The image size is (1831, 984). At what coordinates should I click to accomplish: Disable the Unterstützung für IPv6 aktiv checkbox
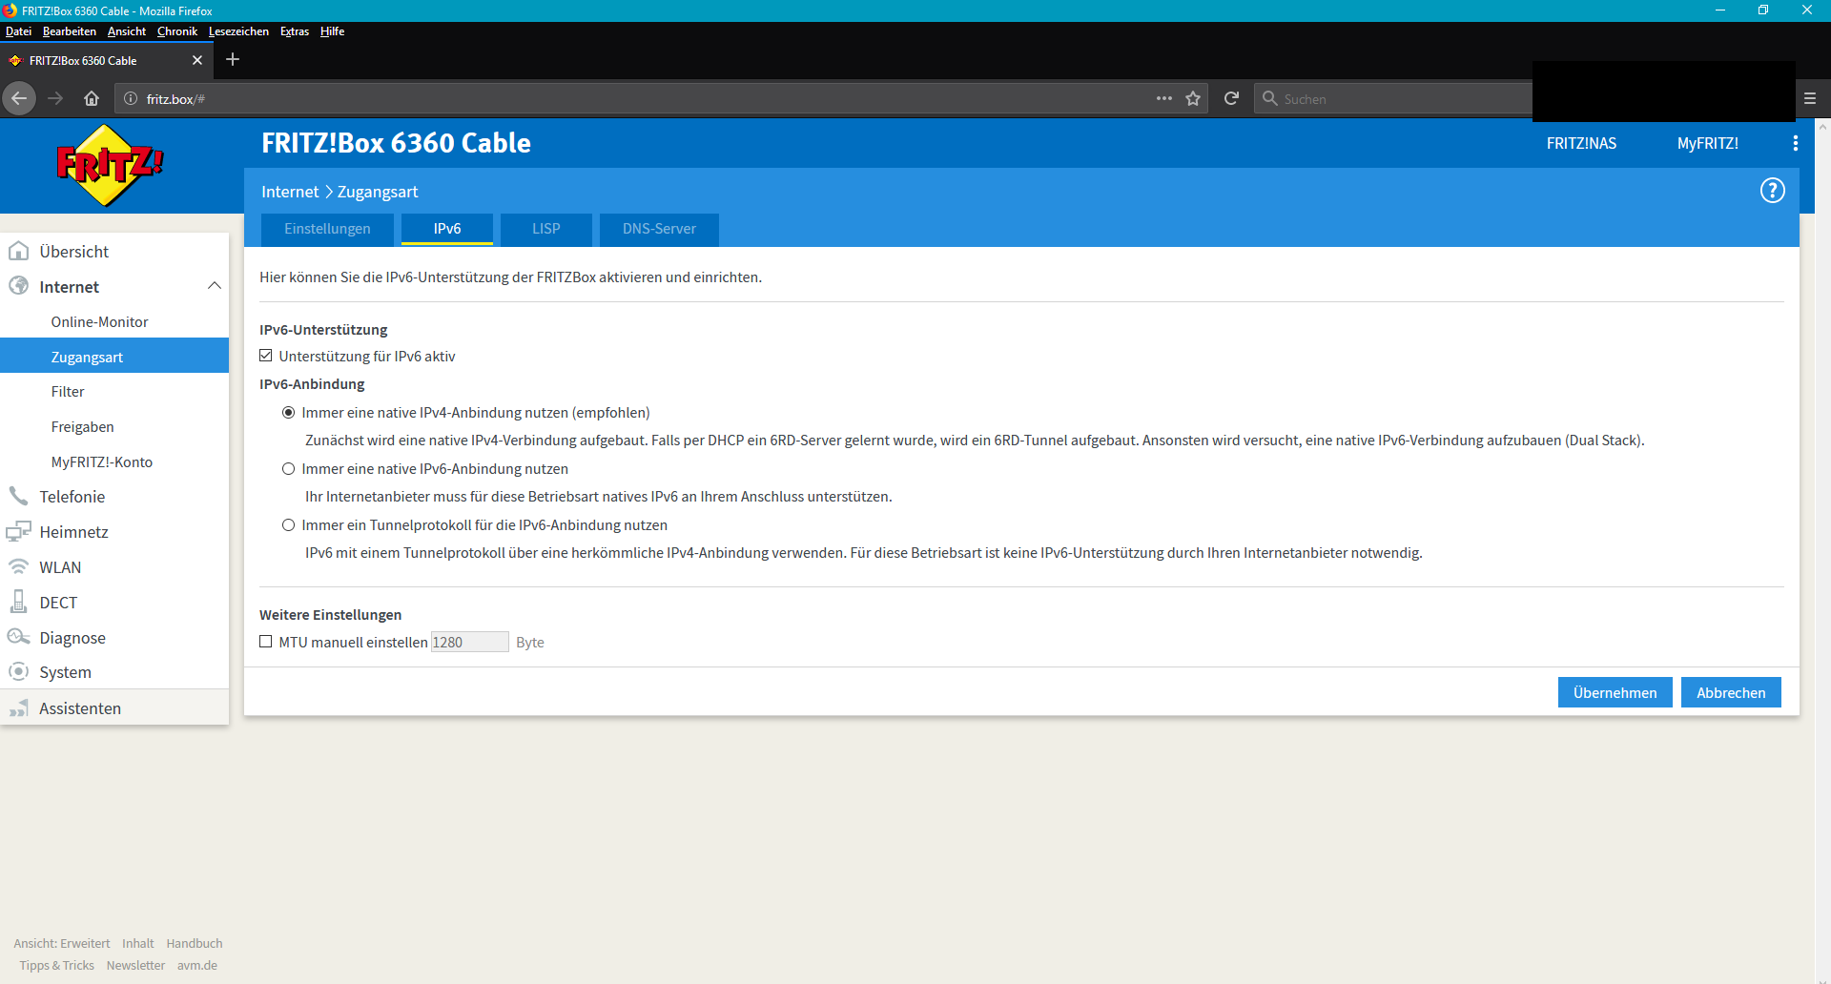click(x=266, y=356)
